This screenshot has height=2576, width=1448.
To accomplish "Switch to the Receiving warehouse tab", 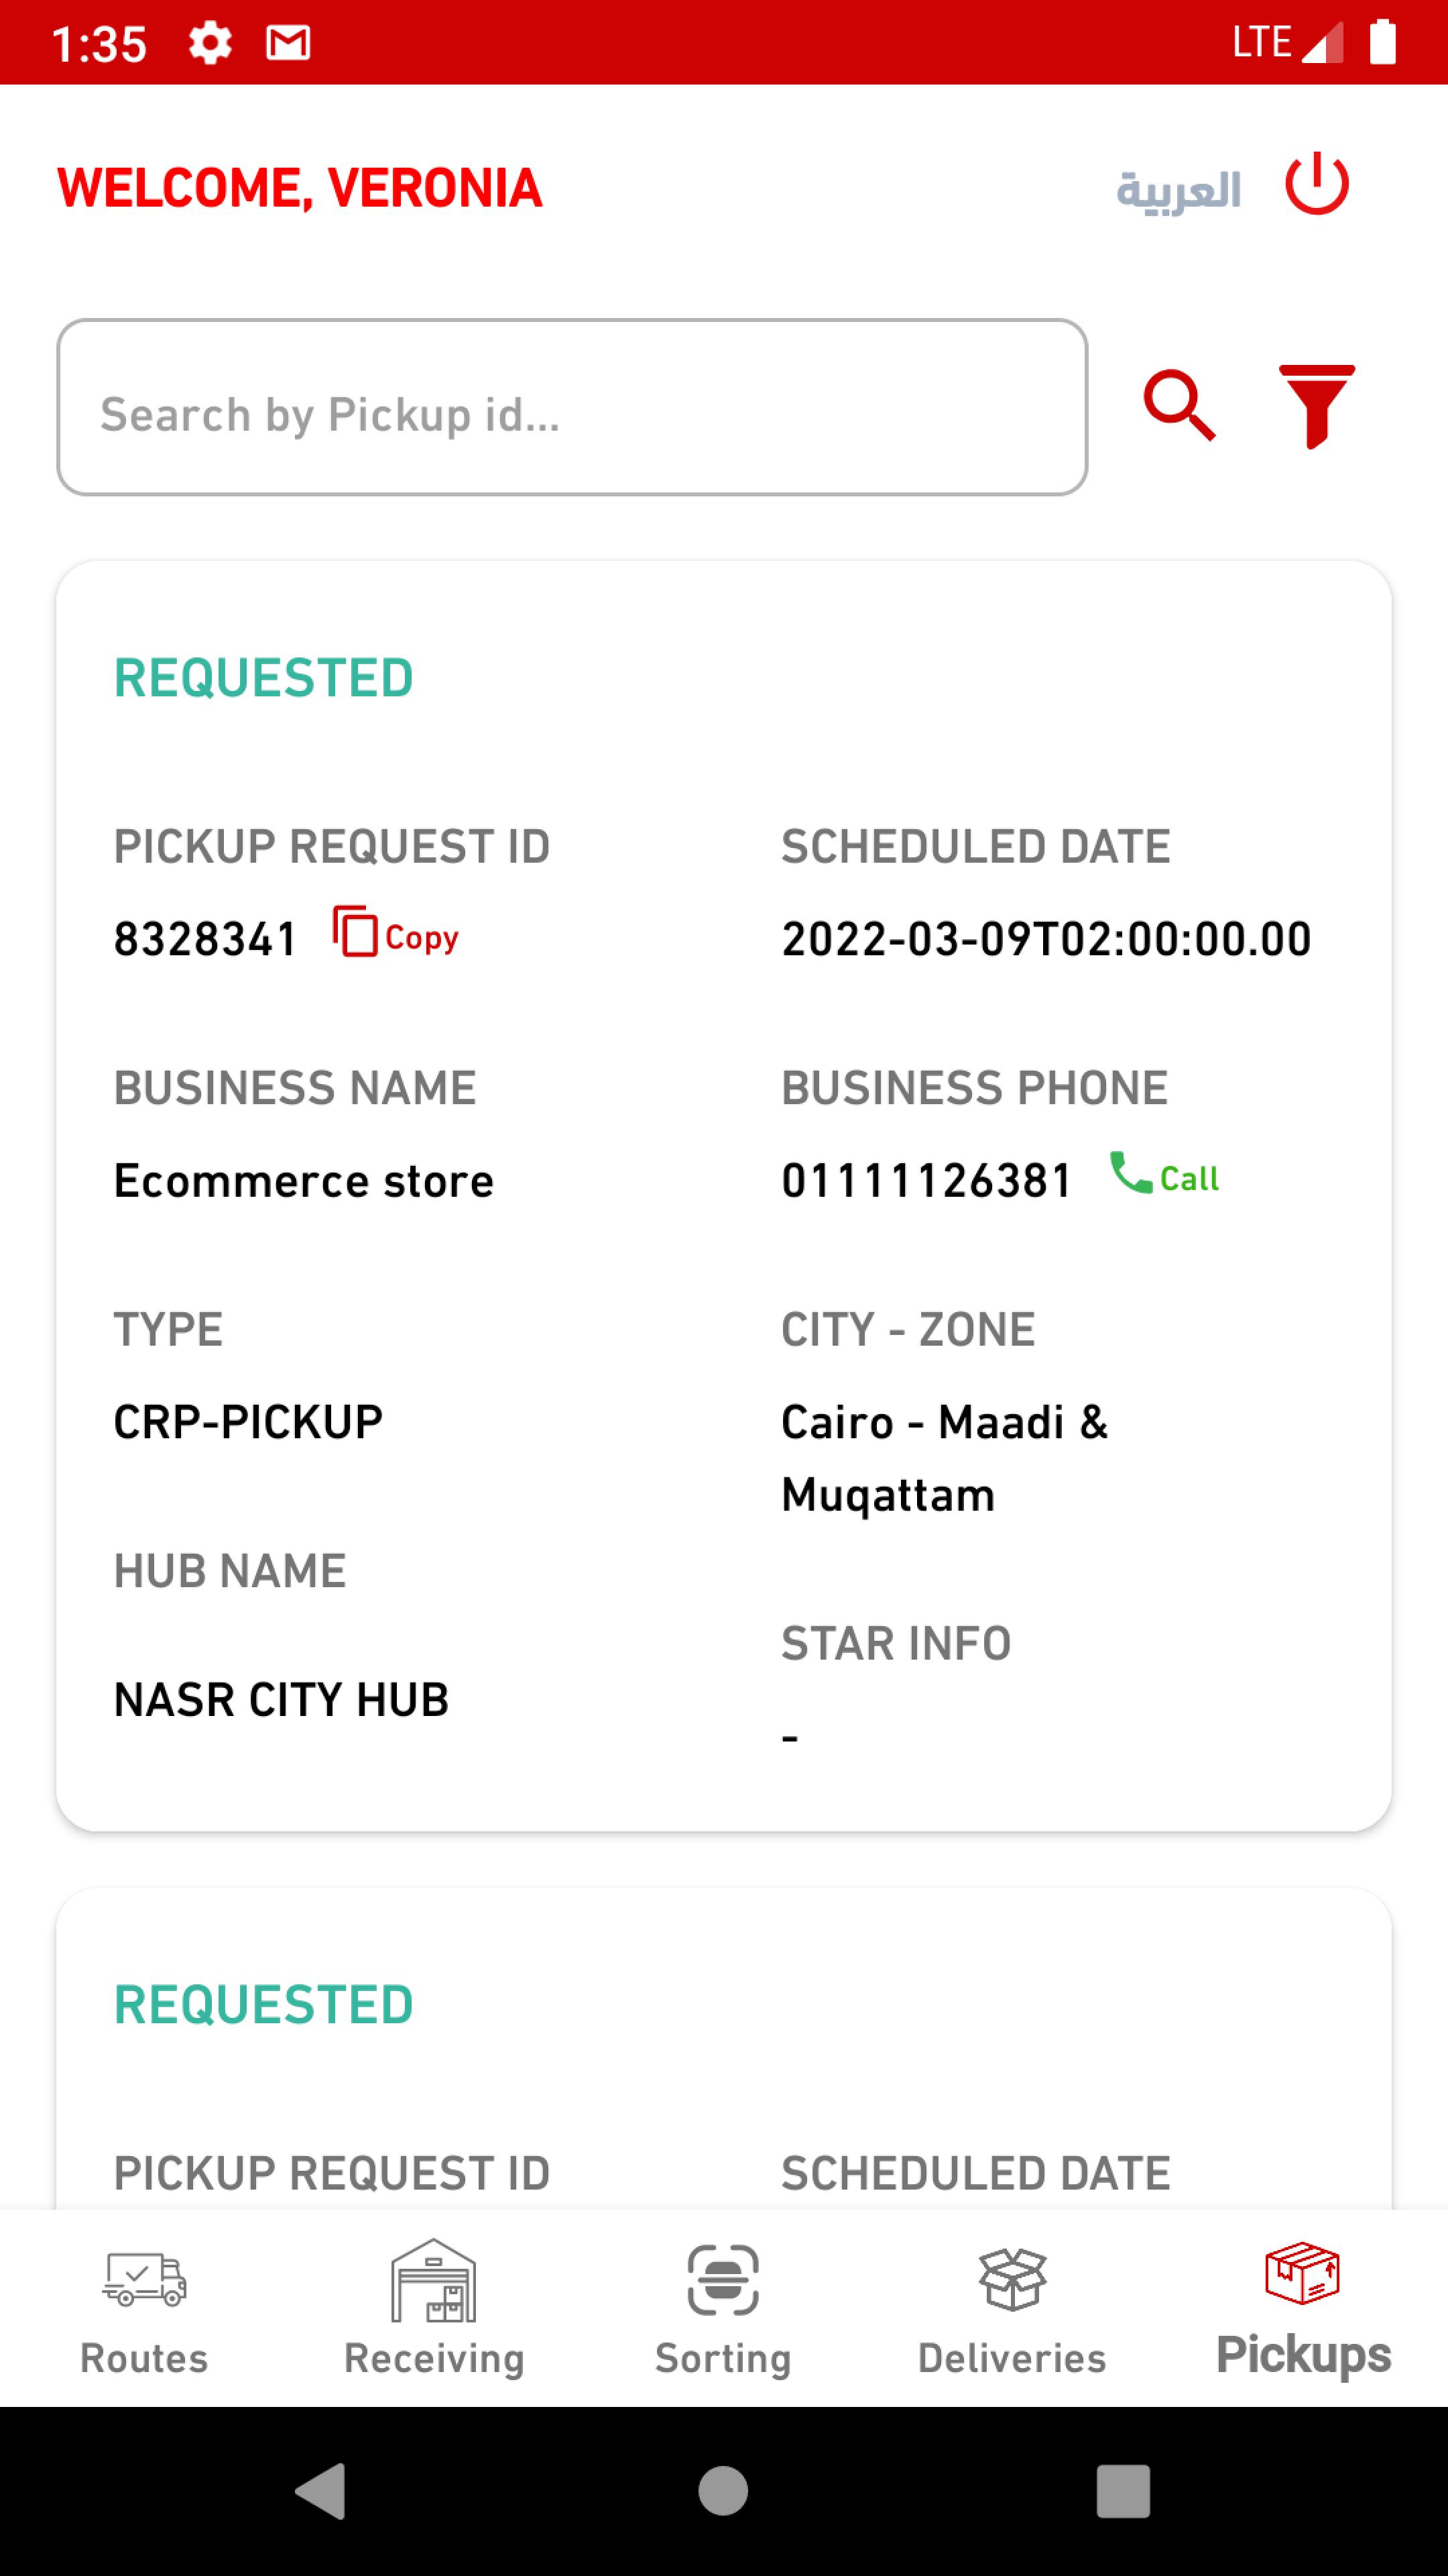I will pyautogui.click(x=434, y=2309).
